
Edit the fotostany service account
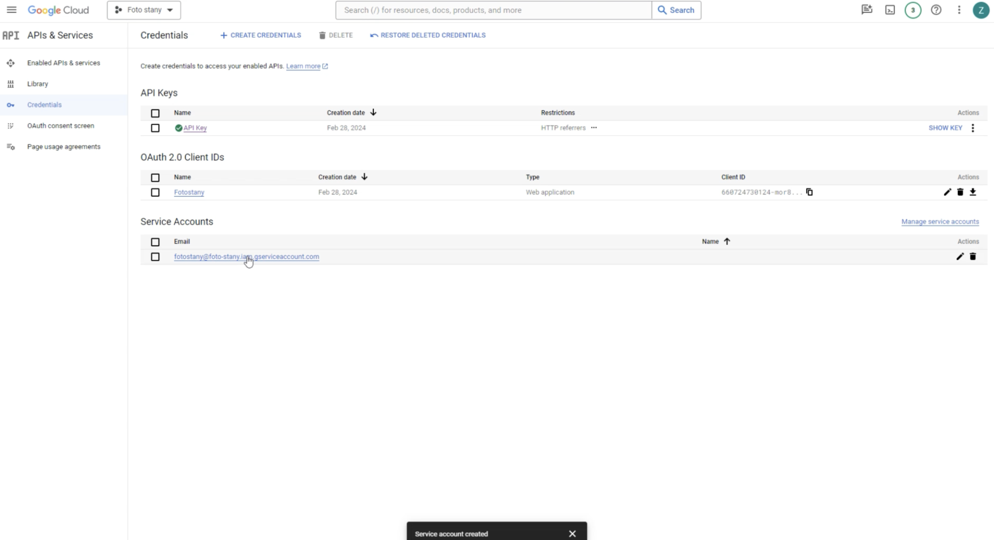coord(960,257)
